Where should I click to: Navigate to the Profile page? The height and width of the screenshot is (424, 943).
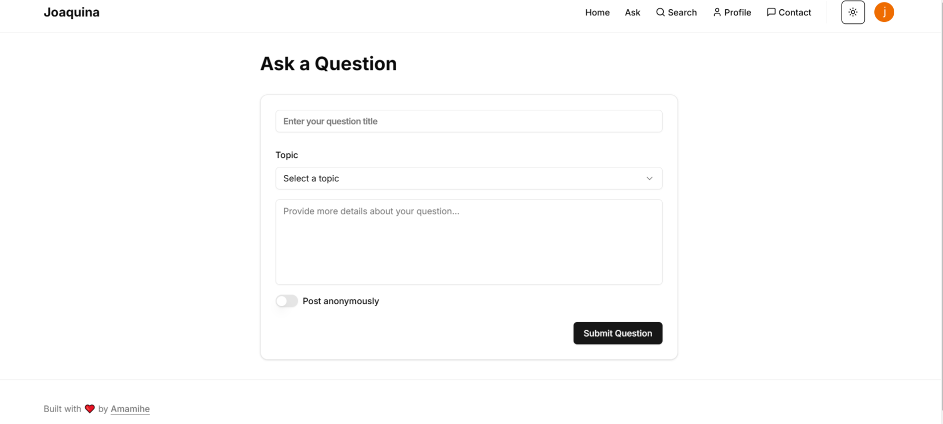tap(732, 12)
